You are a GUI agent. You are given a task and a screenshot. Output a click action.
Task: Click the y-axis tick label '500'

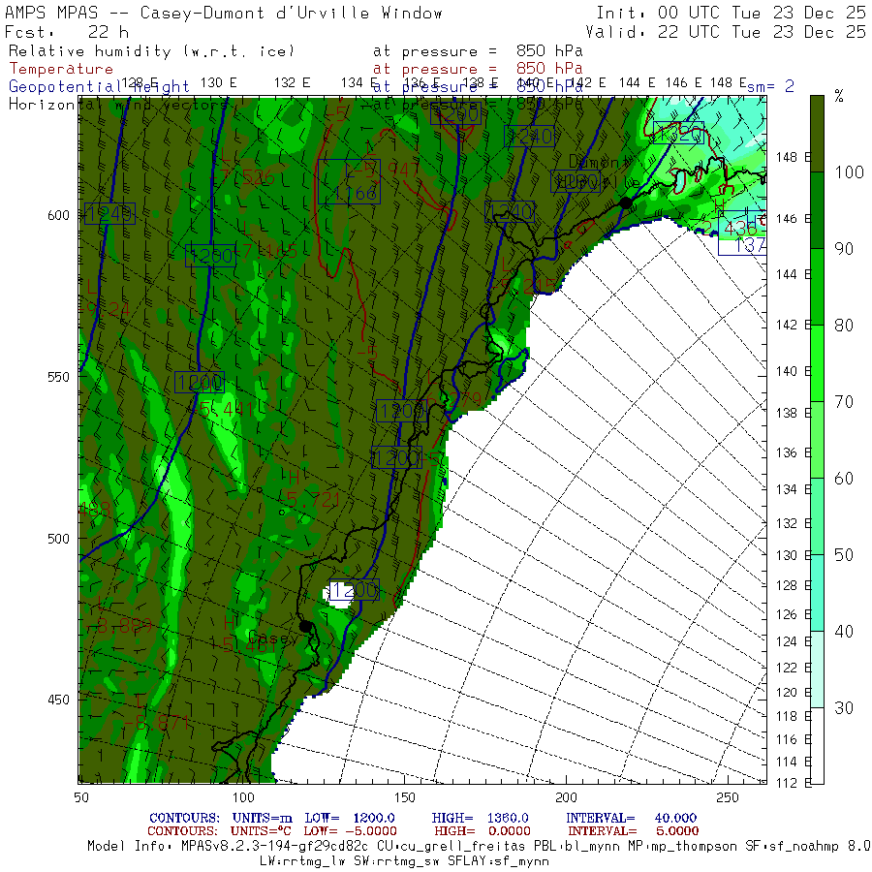pos(58,539)
